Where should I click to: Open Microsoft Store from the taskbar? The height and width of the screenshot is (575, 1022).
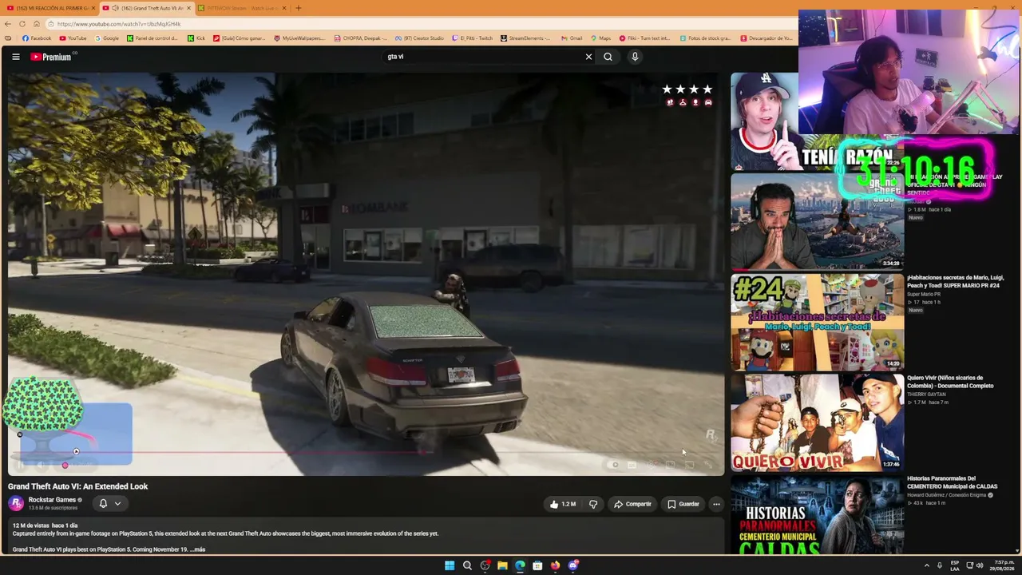(x=537, y=565)
